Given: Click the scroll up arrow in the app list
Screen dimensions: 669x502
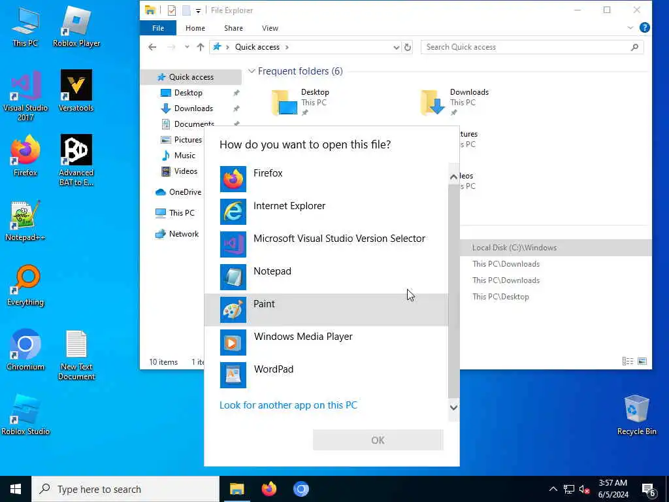Looking at the screenshot, I should pos(453,176).
